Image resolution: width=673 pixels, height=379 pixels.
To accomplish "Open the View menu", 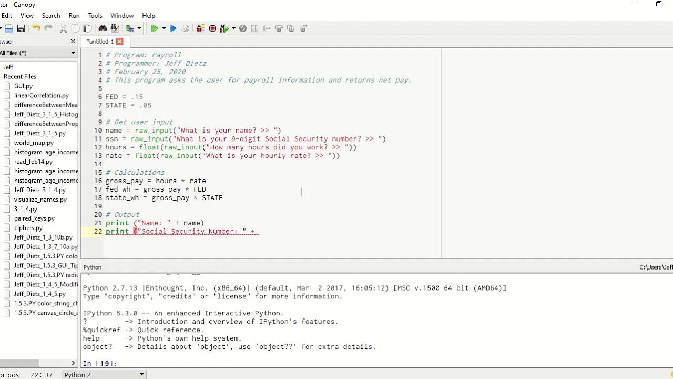I will [27, 16].
